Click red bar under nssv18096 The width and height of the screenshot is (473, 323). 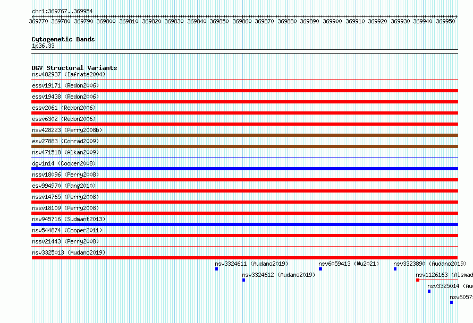[244, 180]
